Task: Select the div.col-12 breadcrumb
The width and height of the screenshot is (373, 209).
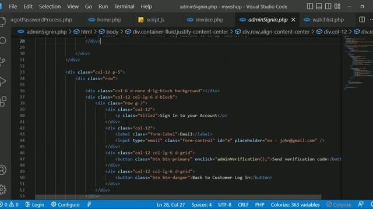Action: 332,31
